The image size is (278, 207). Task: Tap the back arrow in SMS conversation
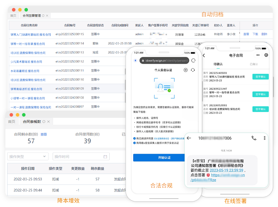189,138
